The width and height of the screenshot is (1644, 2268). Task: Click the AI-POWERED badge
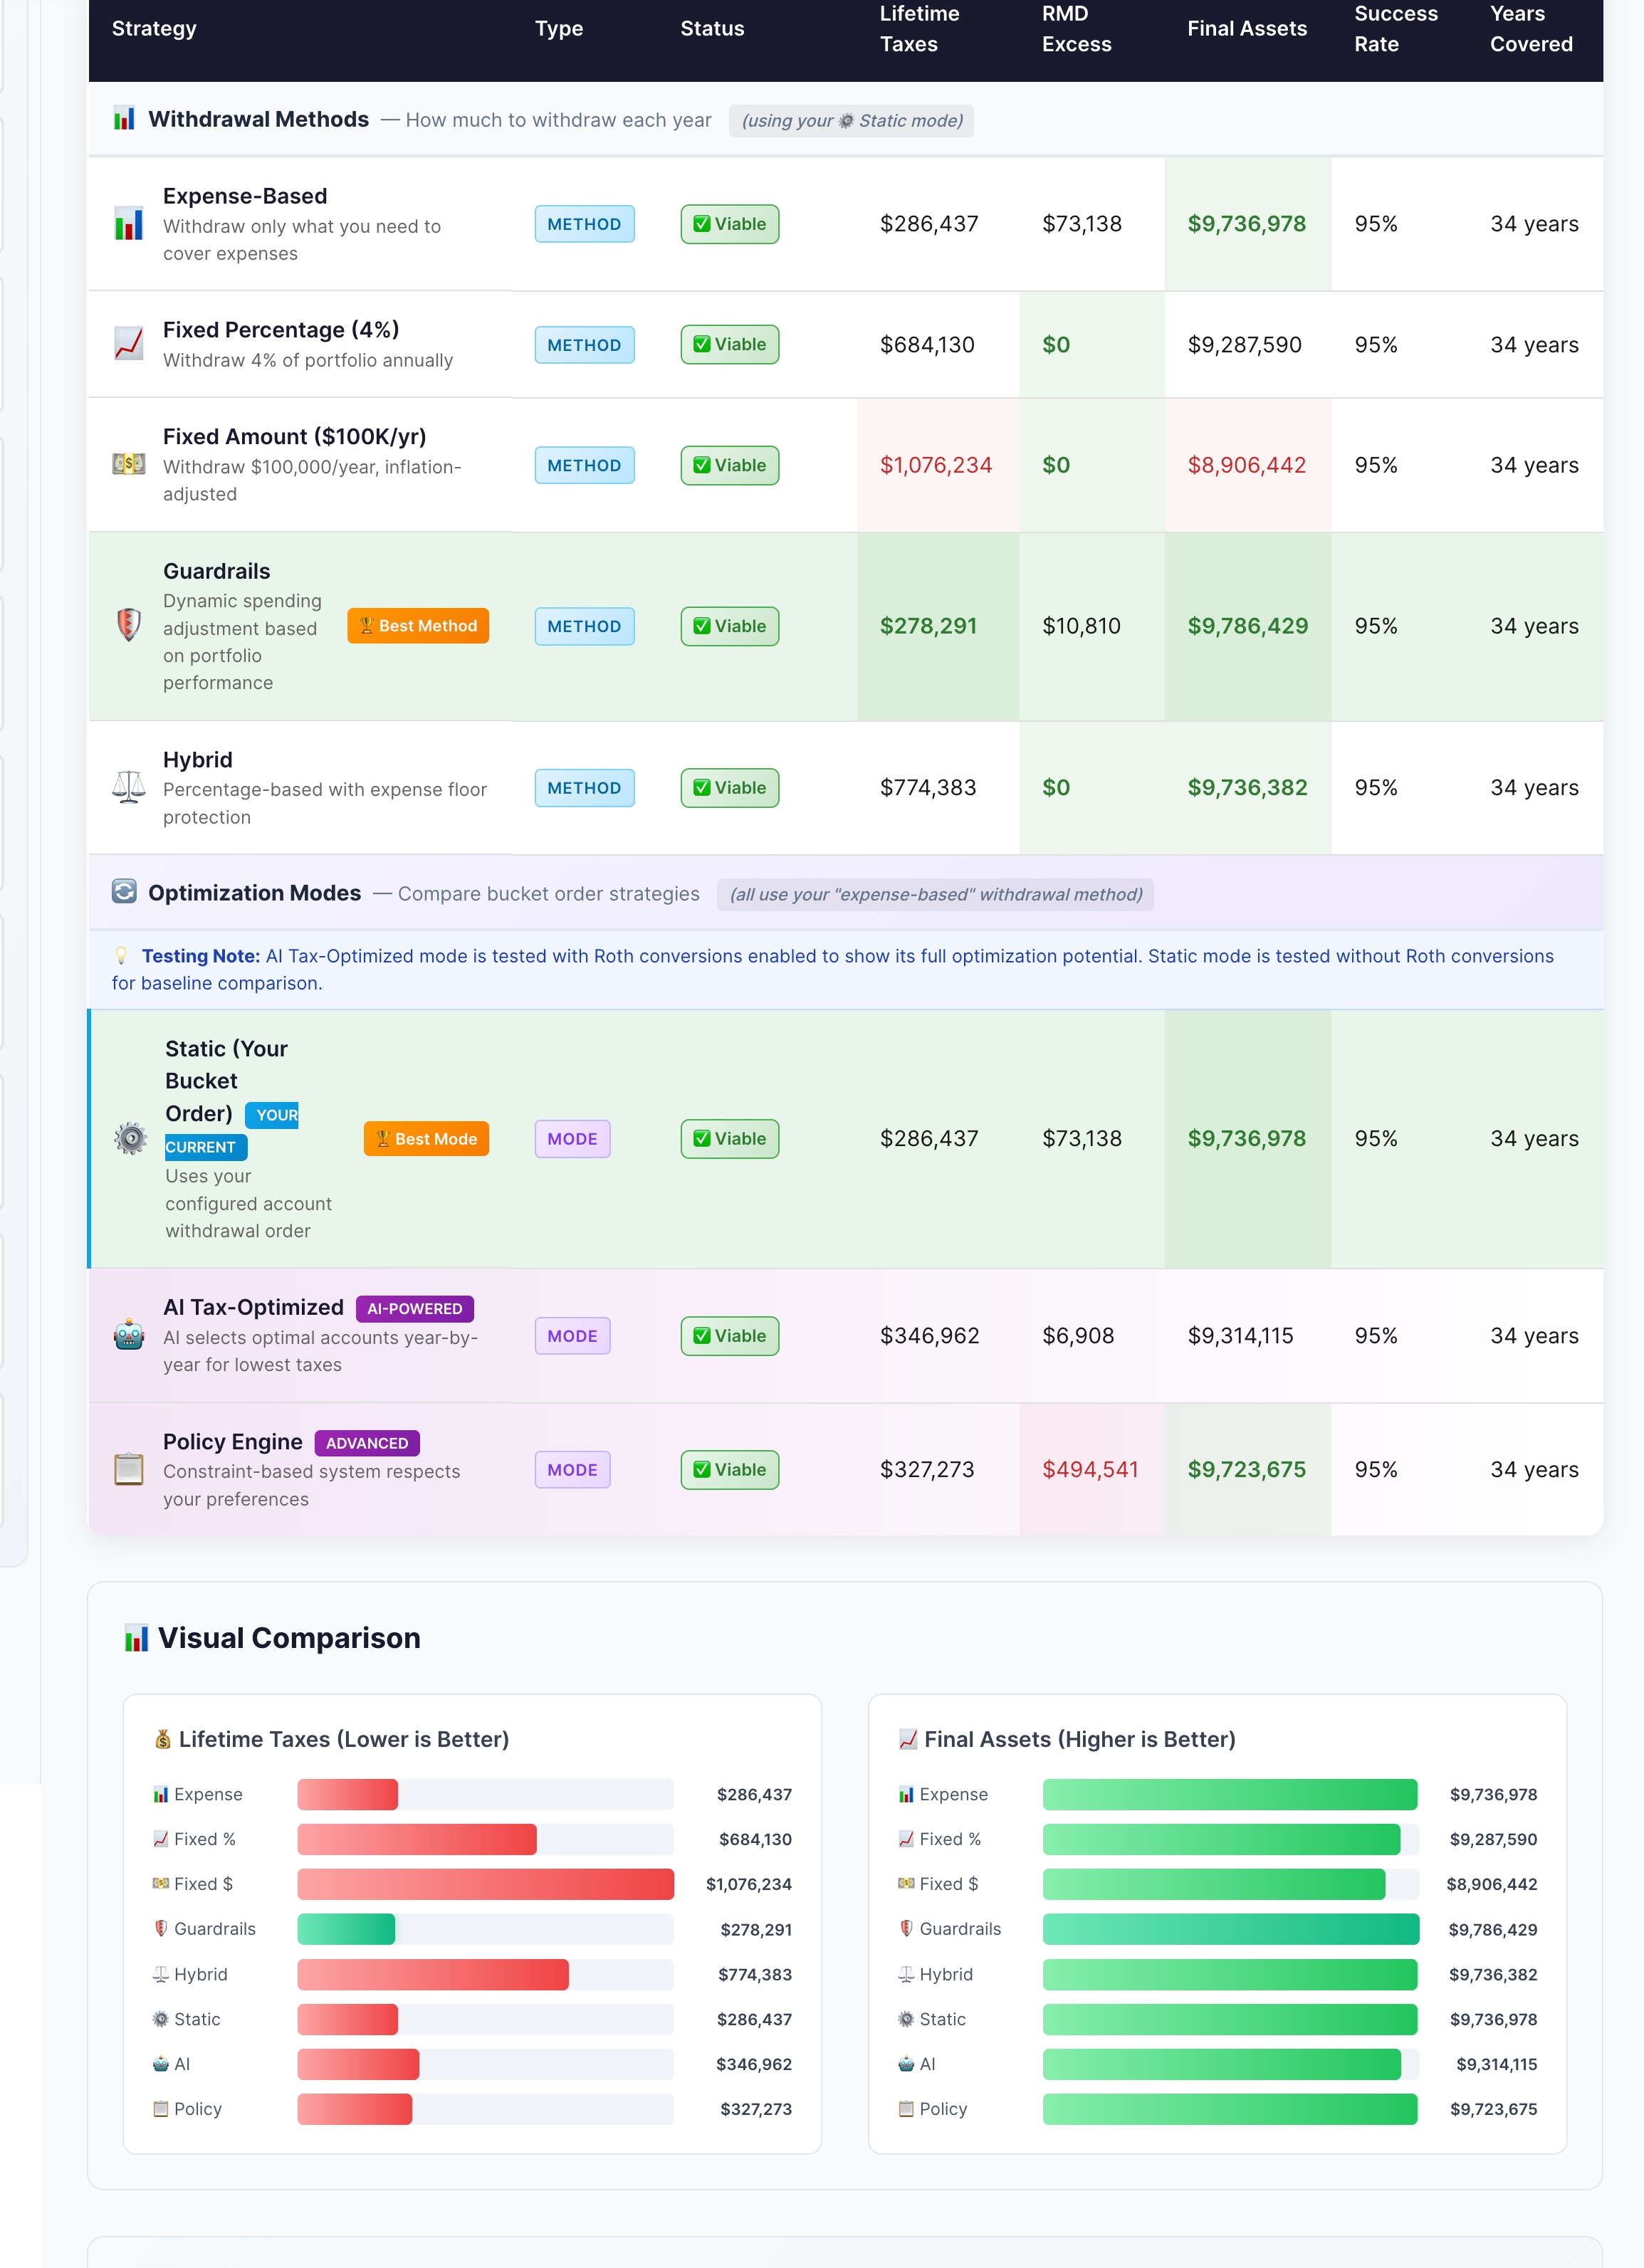click(x=414, y=1308)
